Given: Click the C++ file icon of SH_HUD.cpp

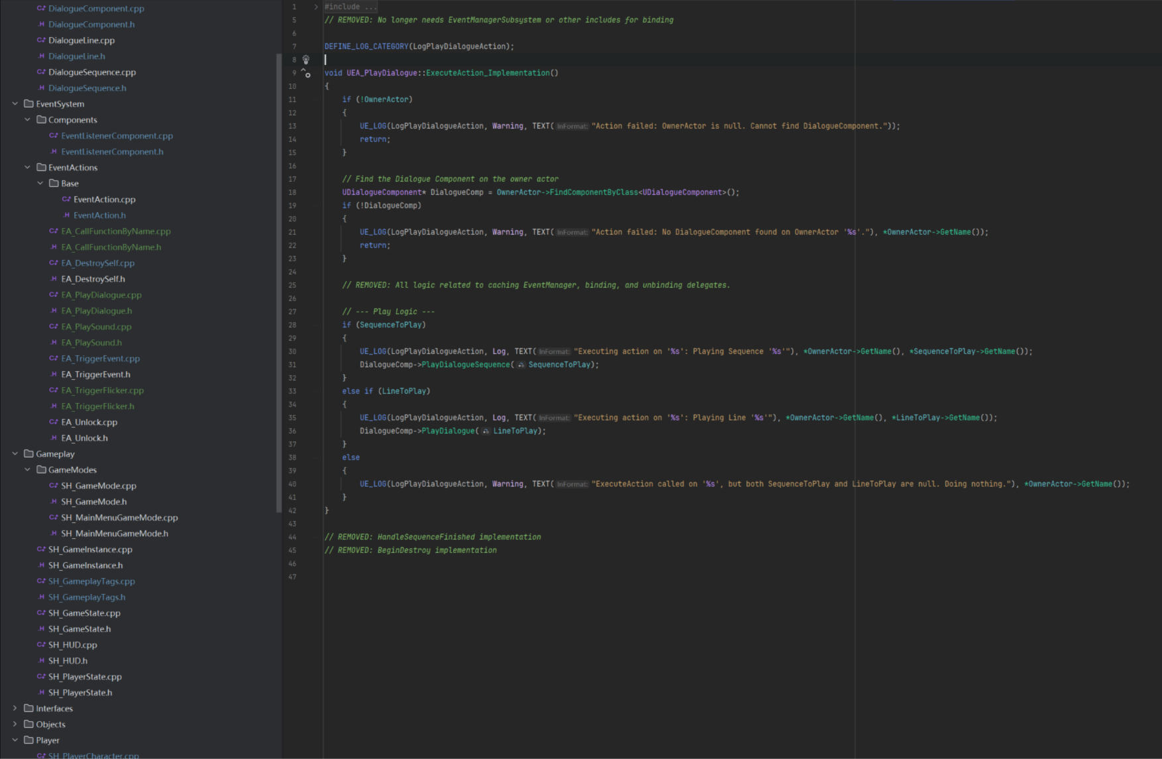Looking at the screenshot, I should tap(41, 645).
